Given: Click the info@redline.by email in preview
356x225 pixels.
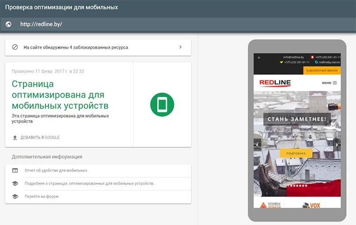Looking at the screenshot, I should (293, 57).
